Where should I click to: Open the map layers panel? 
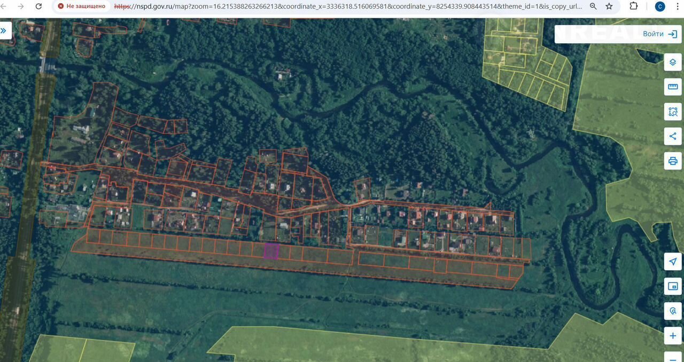tap(673, 62)
